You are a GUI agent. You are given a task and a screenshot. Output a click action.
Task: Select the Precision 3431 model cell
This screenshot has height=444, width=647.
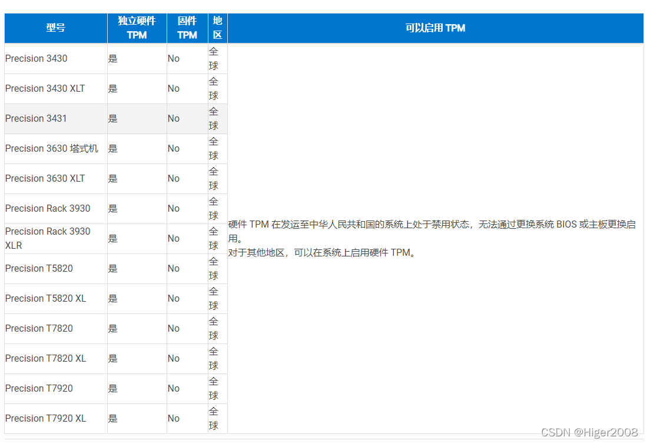56,119
